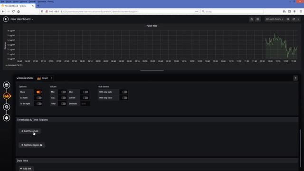Open the fourth item in the Firefox menu bar
Image resolution: width=304 pixels, height=171 pixels.
[x=24, y=1]
